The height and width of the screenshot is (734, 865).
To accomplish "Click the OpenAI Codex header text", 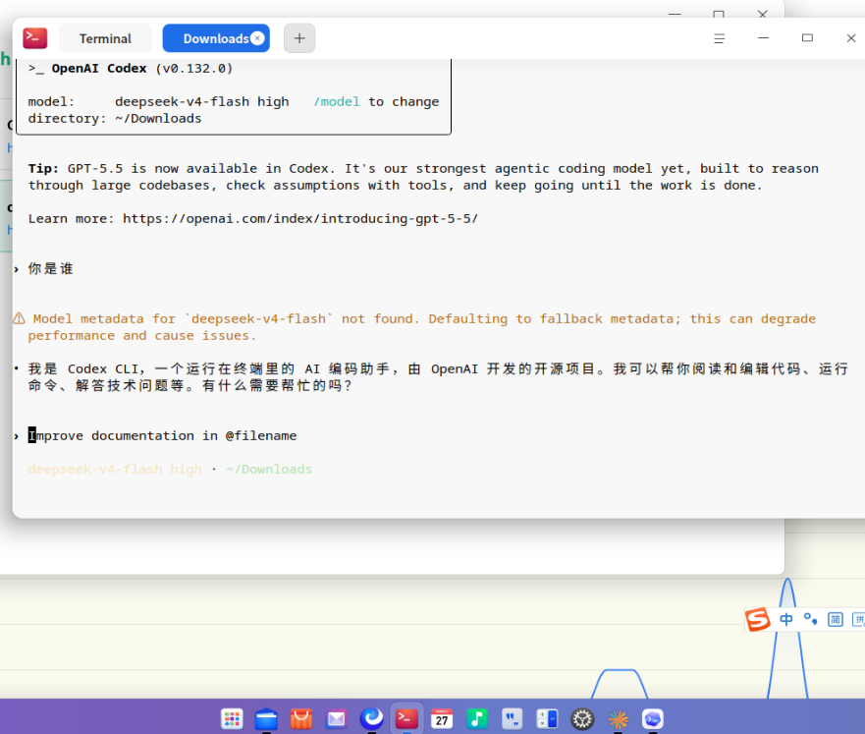I will pyautogui.click(x=99, y=69).
